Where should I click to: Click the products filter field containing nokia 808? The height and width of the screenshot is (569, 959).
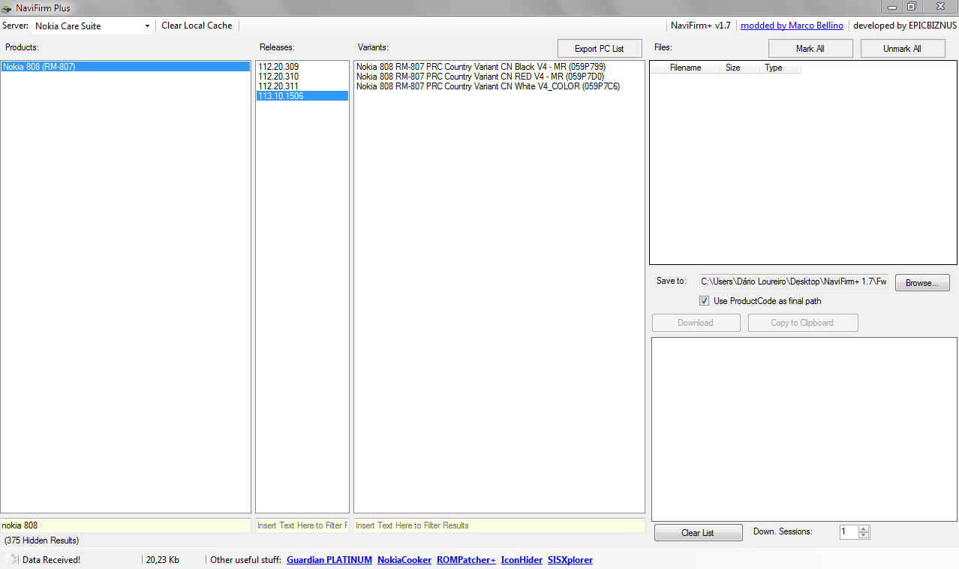(125, 525)
